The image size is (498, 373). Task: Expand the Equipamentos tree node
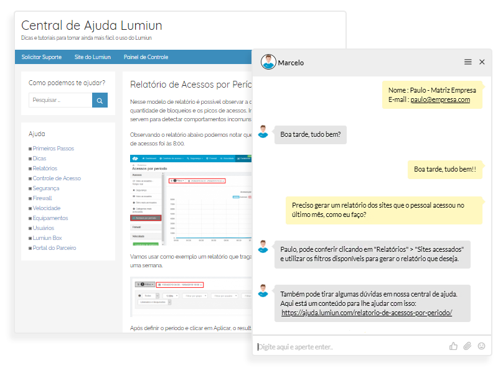30,219
